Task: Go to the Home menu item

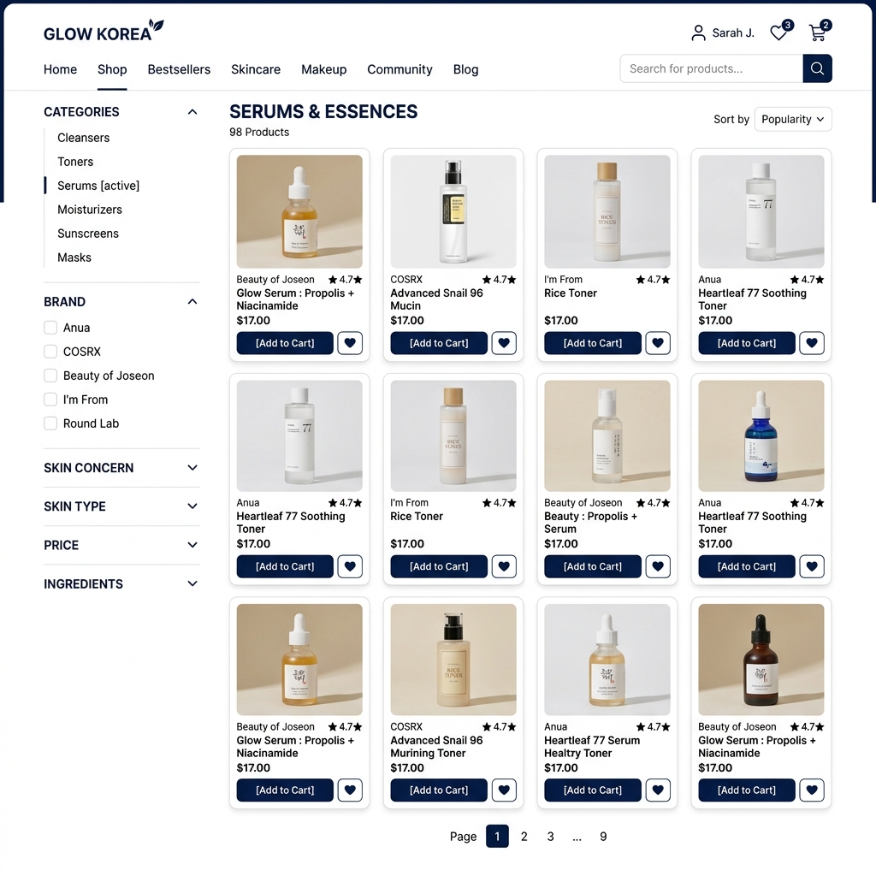Action: tap(61, 69)
